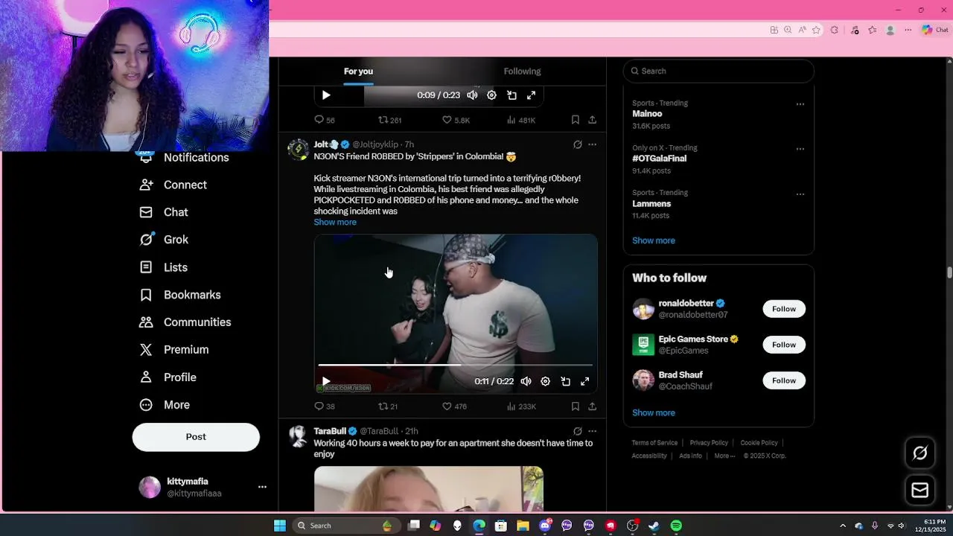953x536 pixels.
Task: Expand More in the footer links
Action: (724, 456)
